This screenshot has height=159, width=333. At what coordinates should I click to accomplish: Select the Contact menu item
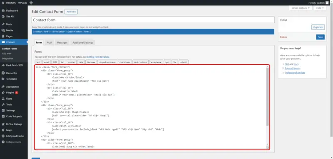(14, 42)
